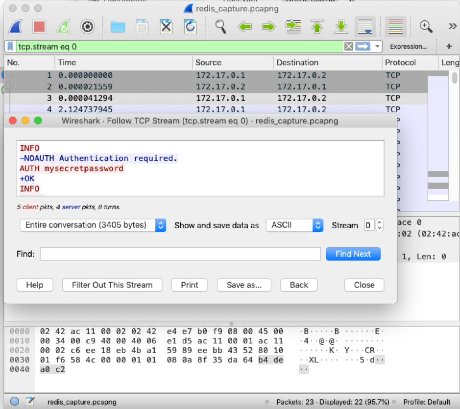460x409 pixels.
Task: Click the Find Next button
Action: (x=353, y=254)
